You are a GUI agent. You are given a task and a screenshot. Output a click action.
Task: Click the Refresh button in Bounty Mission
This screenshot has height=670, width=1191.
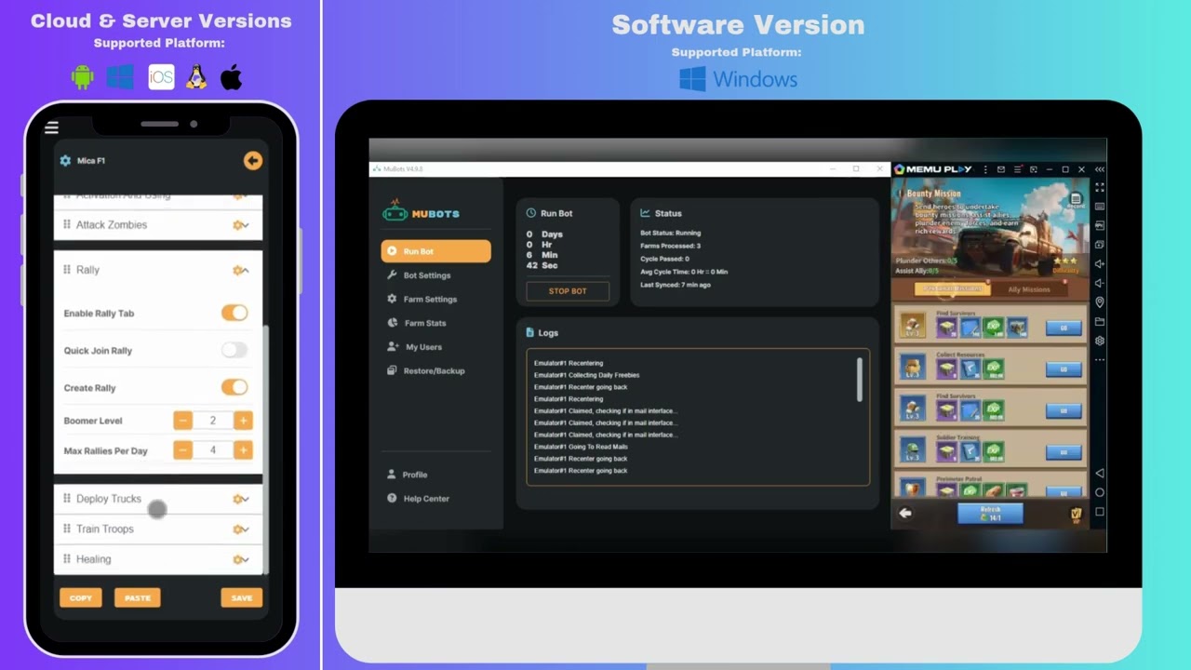click(990, 514)
